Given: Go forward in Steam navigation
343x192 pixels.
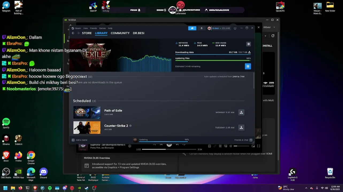Looking at the screenshot, I should pos(78,33).
